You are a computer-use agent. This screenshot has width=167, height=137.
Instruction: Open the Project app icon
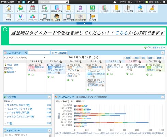tap(21, 17)
